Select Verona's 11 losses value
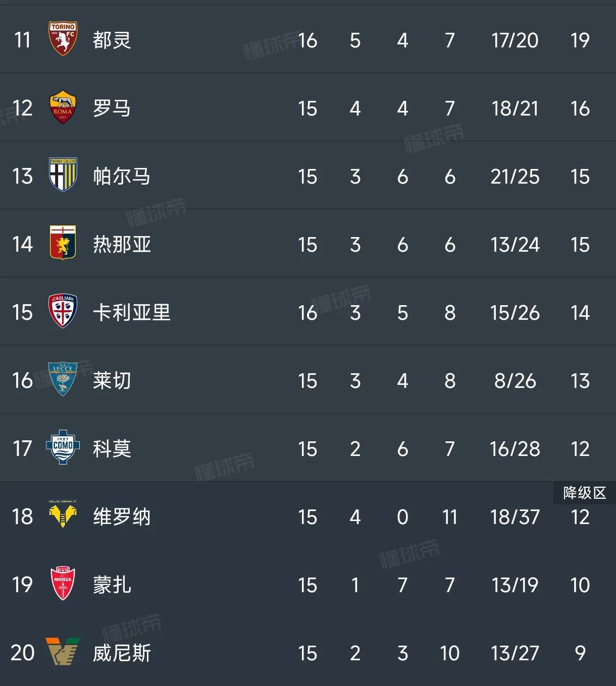Image resolution: width=616 pixels, height=686 pixels. 450,517
